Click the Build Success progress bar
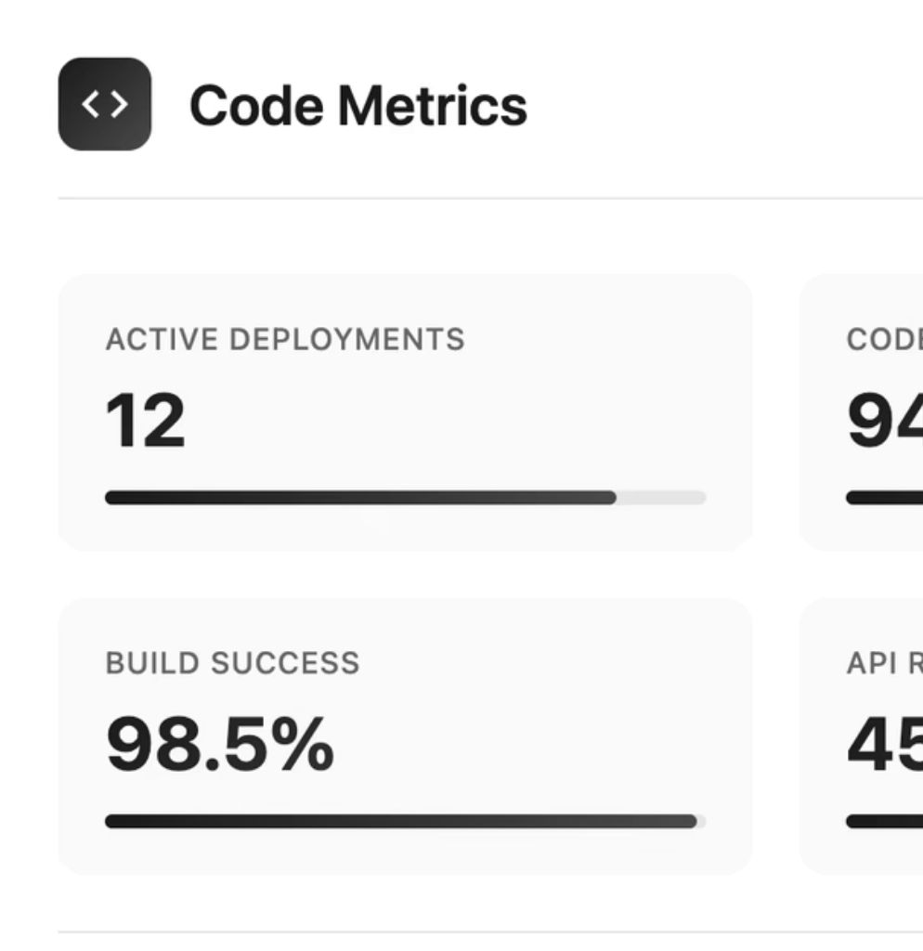 tap(400, 822)
